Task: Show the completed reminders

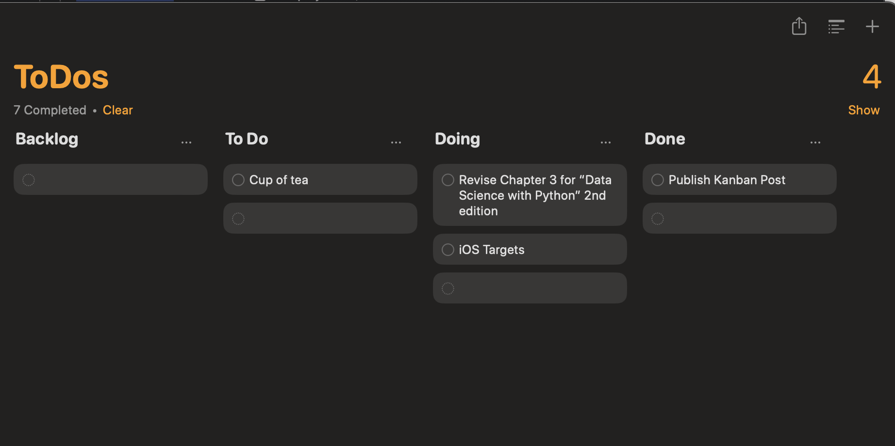Action: point(863,110)
